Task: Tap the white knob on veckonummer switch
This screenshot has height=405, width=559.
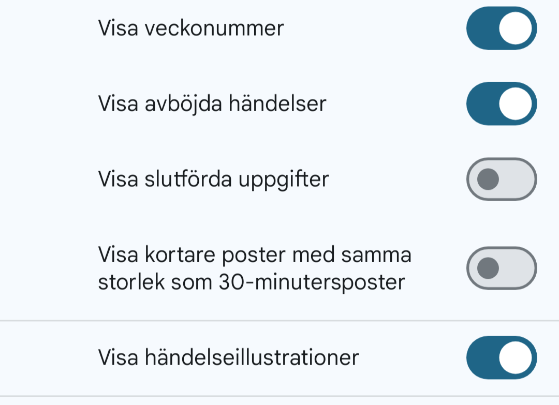Action: point(516,28)
